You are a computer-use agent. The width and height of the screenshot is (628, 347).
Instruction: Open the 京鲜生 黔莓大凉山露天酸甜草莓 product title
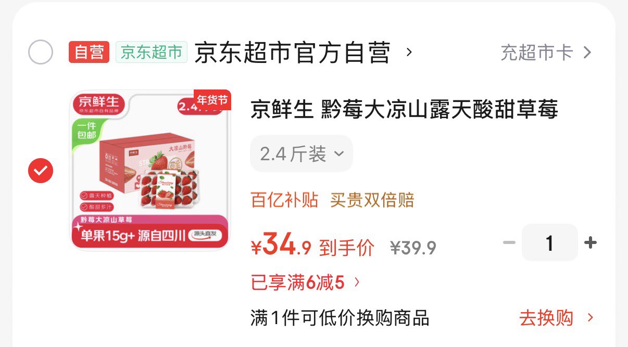pyautogui.click(x=404, y=110)
